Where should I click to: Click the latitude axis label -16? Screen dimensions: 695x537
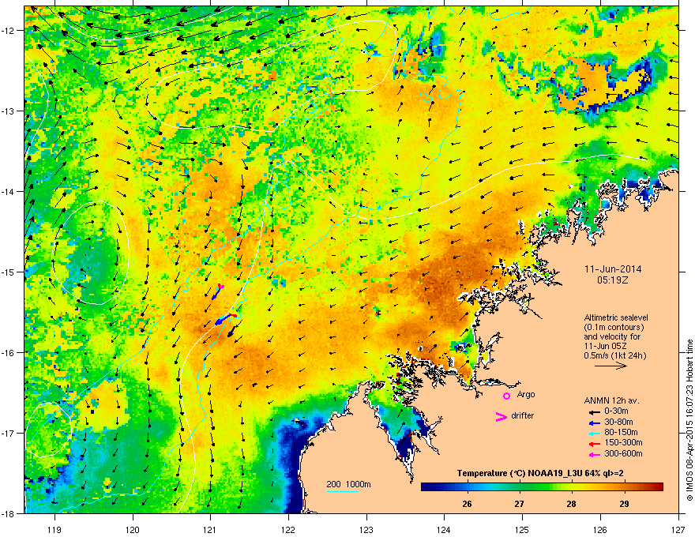pos(9,353)
